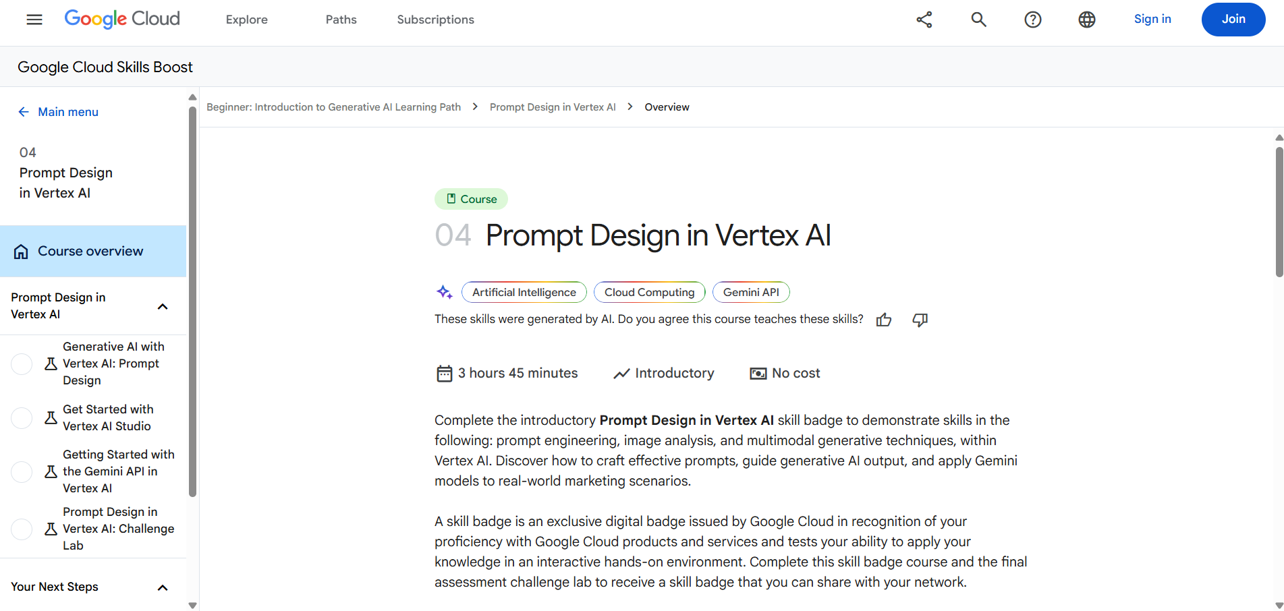Open search with magnifier icon
The image size is (1284, 611).
[978, 20]
